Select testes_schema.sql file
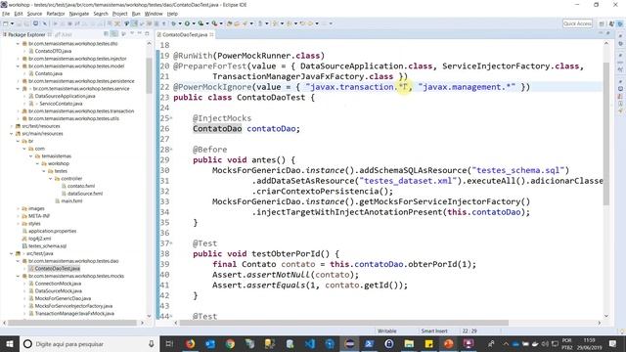Screen dimensions: 626x352 click(47, 245)
